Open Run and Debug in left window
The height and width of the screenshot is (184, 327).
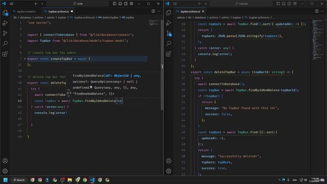[x=5, y=23]
